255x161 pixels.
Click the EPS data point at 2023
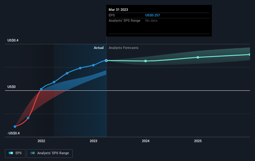(93, 65)
